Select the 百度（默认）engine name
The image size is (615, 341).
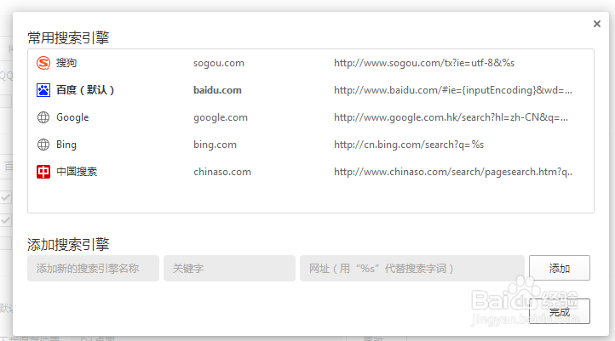[85, 90]
